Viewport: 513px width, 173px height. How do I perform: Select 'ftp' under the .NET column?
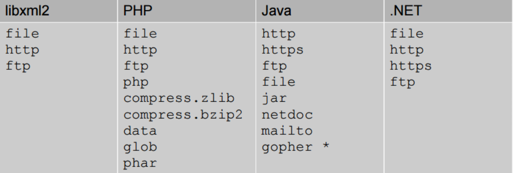[x=402, y=82]
